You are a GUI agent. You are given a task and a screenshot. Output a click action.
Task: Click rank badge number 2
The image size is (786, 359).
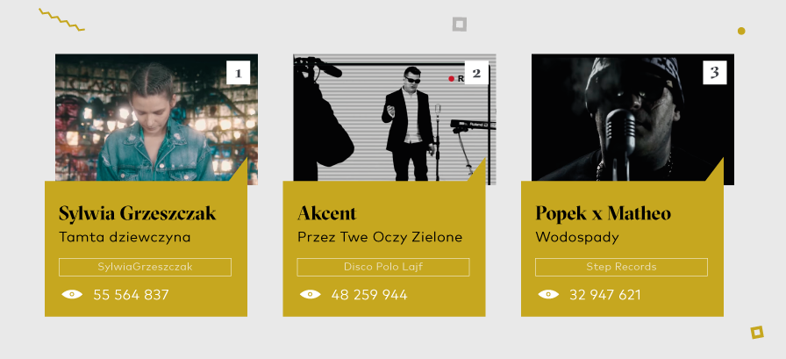[x=476, y=72]
